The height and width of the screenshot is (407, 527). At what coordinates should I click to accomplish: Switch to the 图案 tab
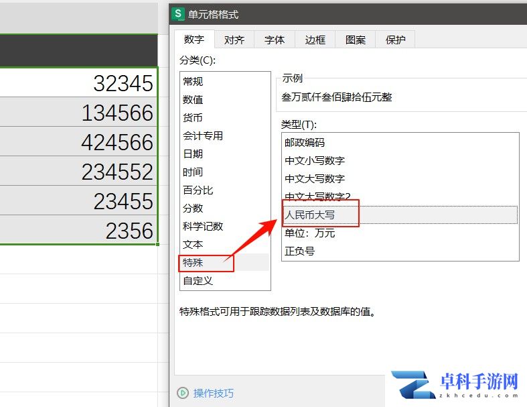point(356,40)
